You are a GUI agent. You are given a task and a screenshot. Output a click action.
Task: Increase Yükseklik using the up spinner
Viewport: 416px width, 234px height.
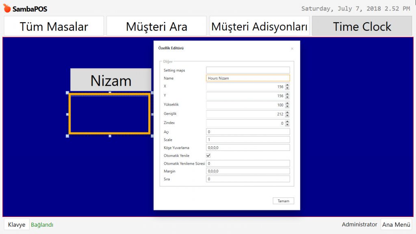coord(287,103)
